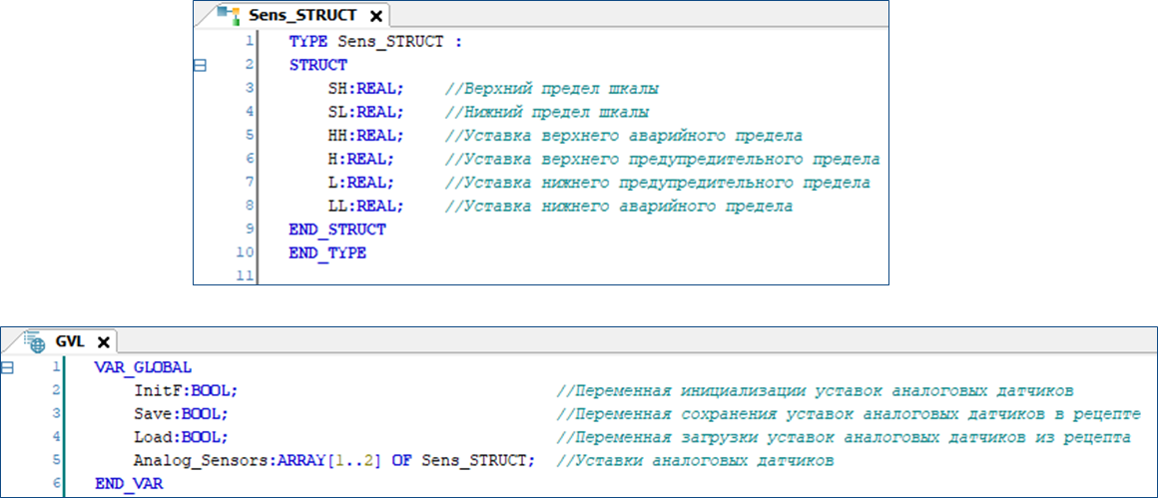The width and height of the screenshot is (1158, 498).
Task: Place cursor on the TYPE Sens_STRUCT declaration
Action: click(x=375, y=42)
